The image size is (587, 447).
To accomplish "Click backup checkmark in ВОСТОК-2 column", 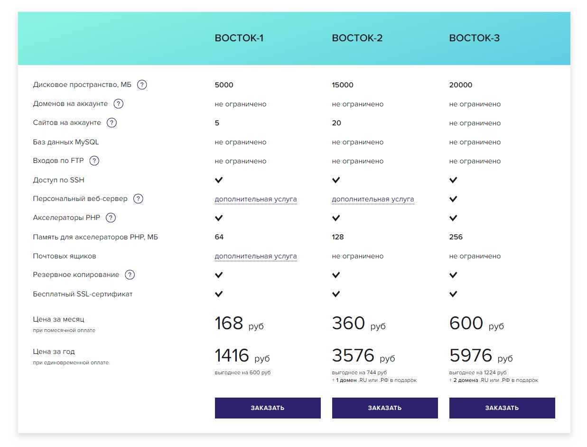I will (x=336, y=275).
